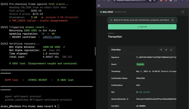Click "1.8 seconds" time elapsed value
The height and width of the screenshot is (109, 189).
point(51,54)
